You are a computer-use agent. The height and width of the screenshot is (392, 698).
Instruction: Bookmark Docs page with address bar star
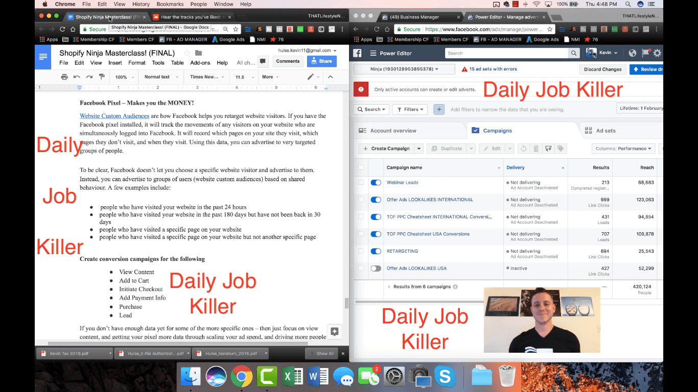[x=236, y=29]
